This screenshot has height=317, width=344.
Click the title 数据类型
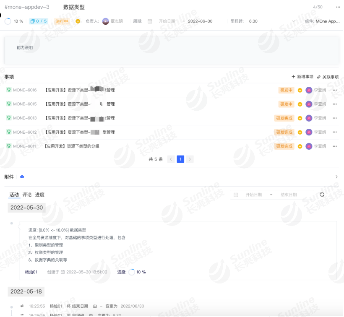pos(74,7)
